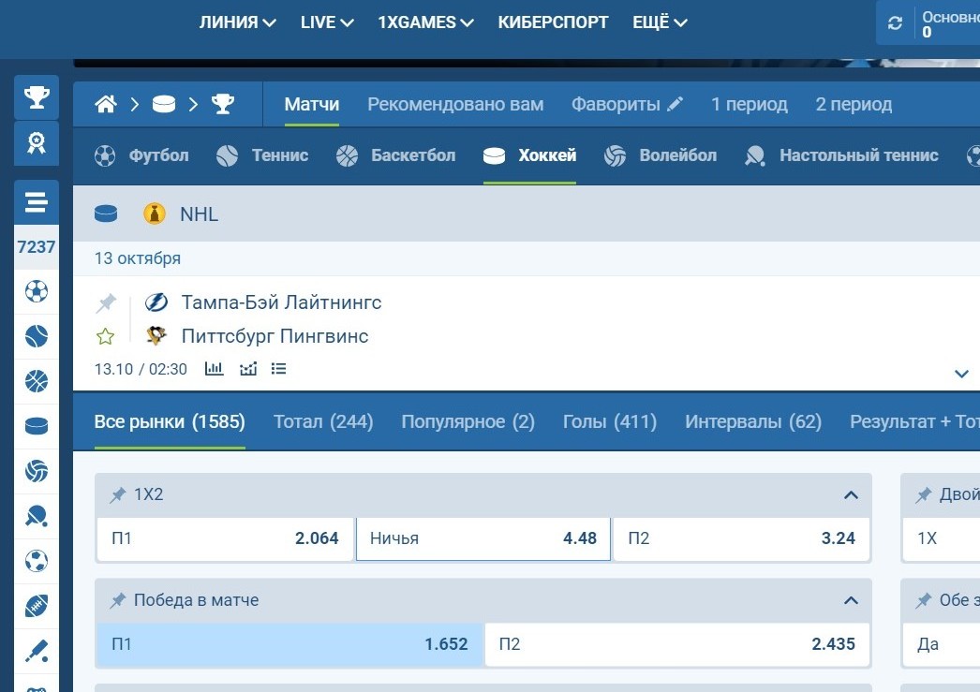This screenshot has height=692, width=980.
Task: Click the trophy breadcrumb icon
Action: pyautogui.click(x=222, y=104)
